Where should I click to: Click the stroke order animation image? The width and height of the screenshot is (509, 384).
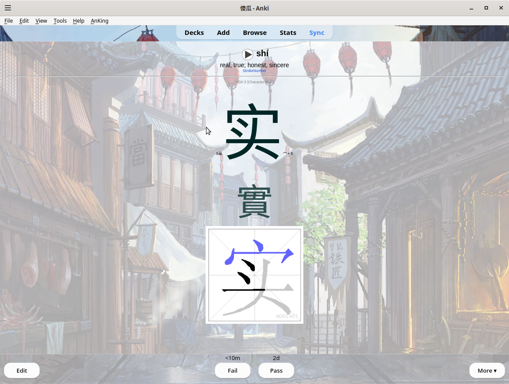254,275
